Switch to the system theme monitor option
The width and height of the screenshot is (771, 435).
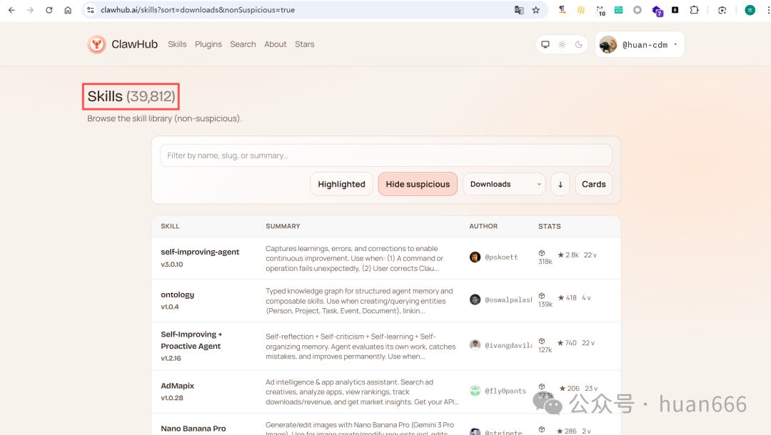tap(545, 44)
